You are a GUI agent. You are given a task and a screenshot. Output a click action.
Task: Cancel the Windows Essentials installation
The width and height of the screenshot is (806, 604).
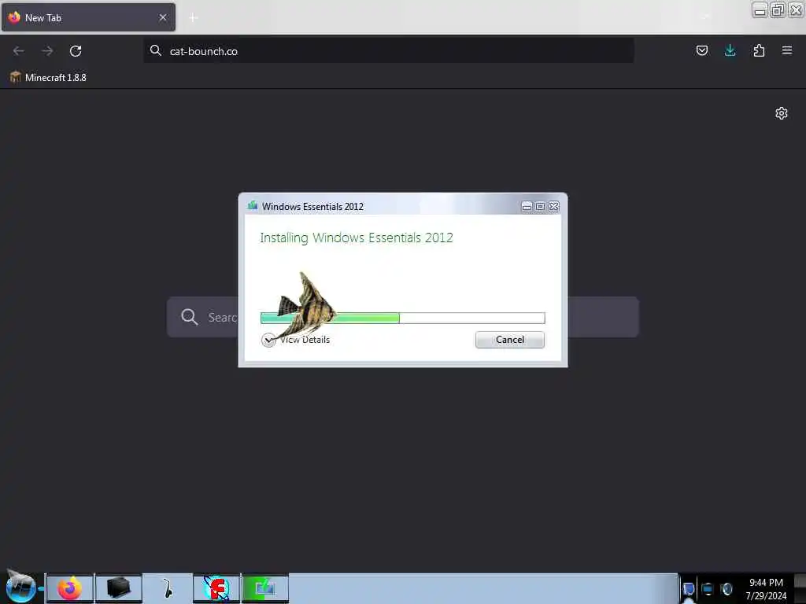pyautogui.click(x=509, y=340)
